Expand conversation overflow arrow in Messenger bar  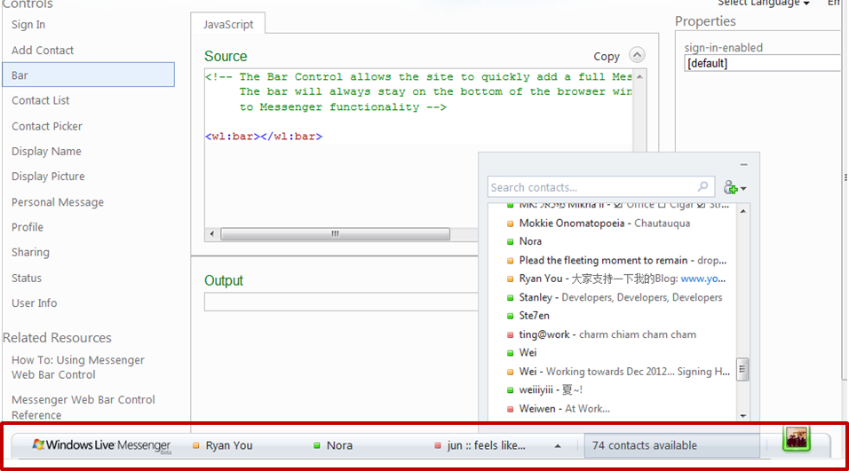coord(558,445)
